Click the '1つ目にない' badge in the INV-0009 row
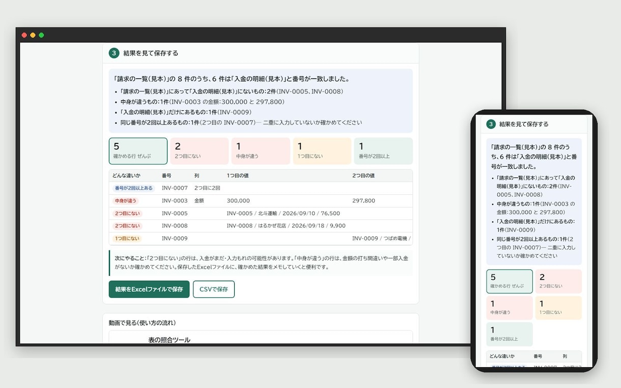 pyautogui.click(x=127, y=238)
